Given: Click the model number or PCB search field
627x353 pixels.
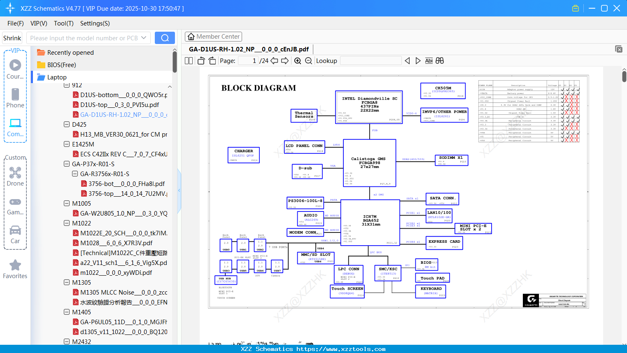Looking at the screenshot, I should click(x=84, y=38).
